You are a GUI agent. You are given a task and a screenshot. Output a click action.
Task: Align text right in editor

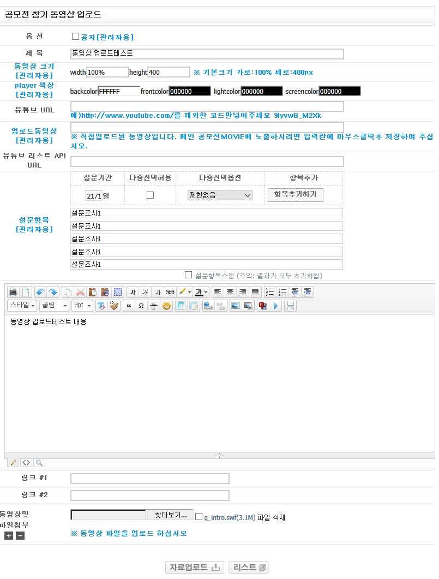click(243, 292)
